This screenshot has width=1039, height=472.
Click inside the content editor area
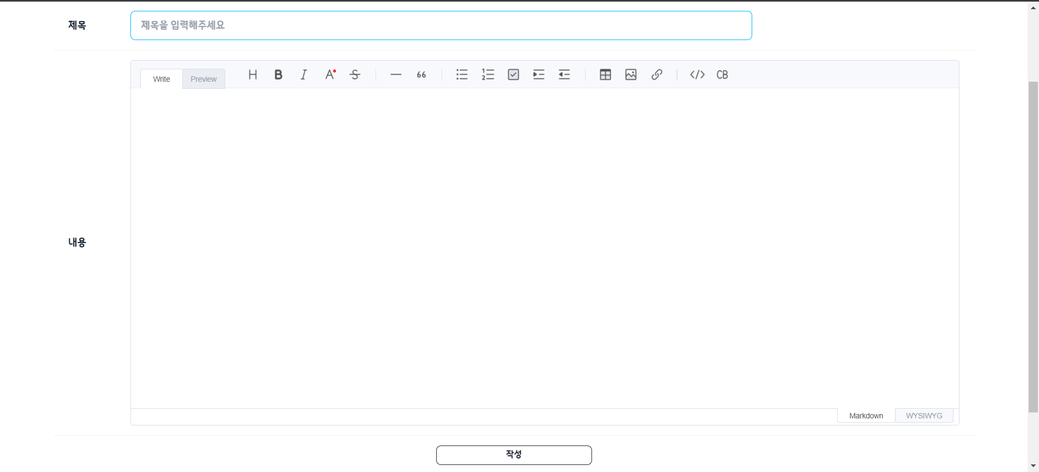pyautogui.click(x=544, y=248)
